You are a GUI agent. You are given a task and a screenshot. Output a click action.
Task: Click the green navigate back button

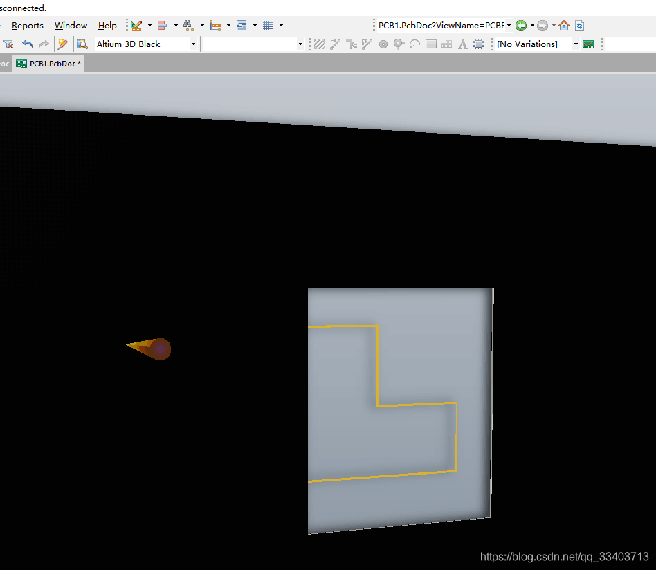(x=521, y=26)
